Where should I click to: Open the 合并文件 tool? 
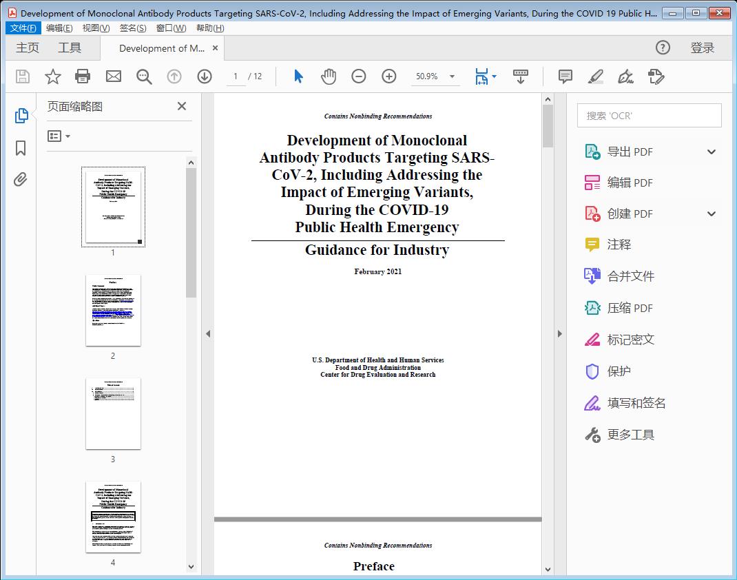[x=630, y=276]
